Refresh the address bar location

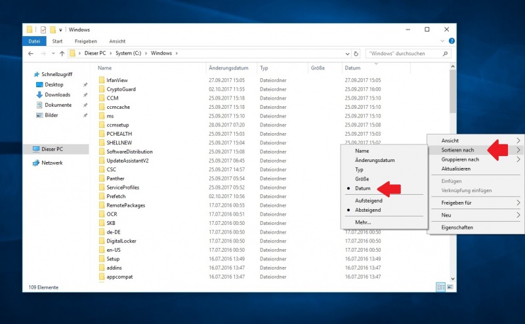pos(356,54)
